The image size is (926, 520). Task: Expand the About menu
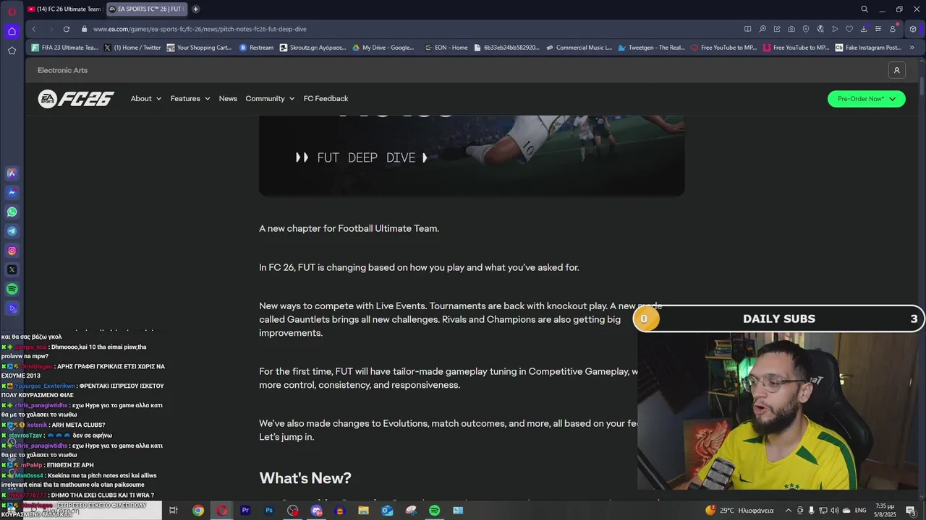click(x=145, y=99)
